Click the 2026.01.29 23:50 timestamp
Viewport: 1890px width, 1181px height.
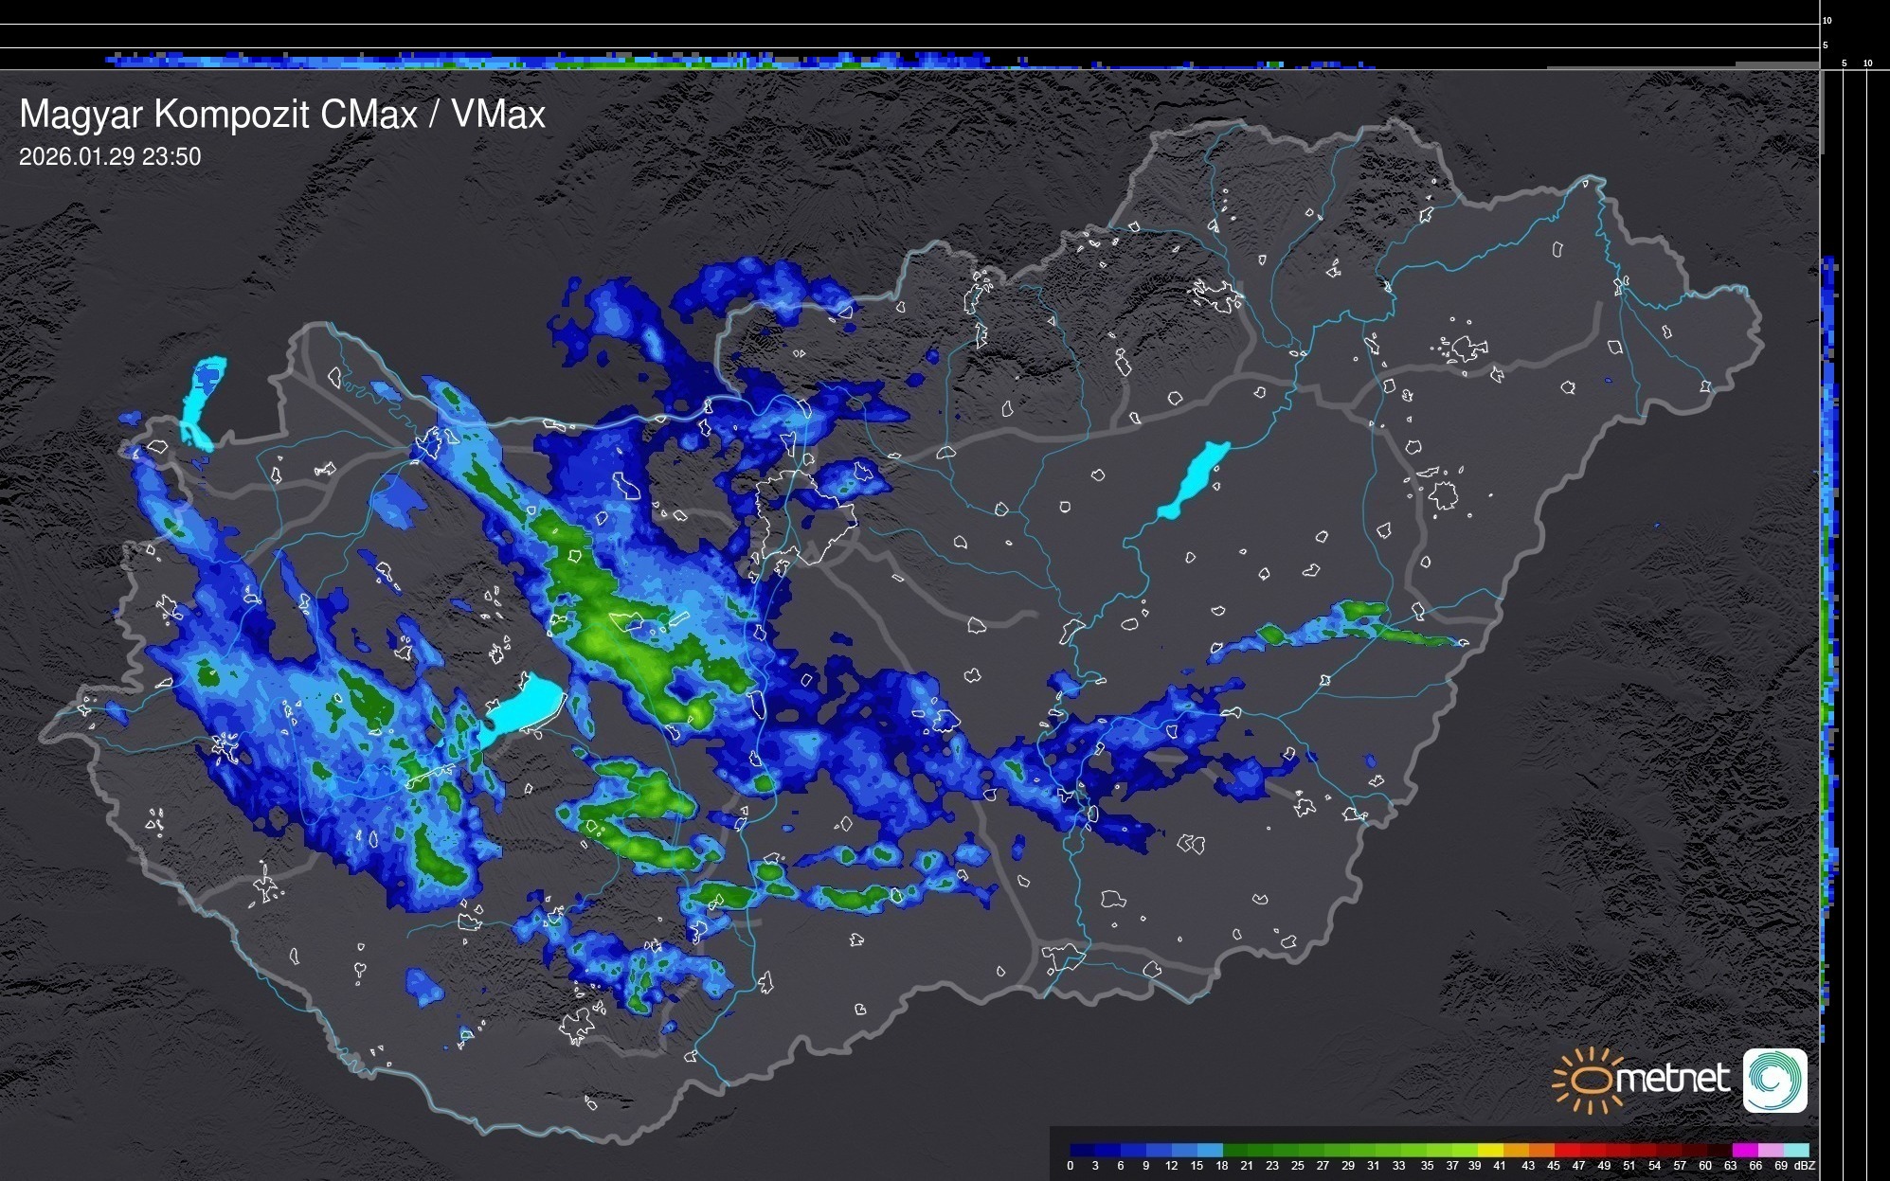click(x=110, y=156)
